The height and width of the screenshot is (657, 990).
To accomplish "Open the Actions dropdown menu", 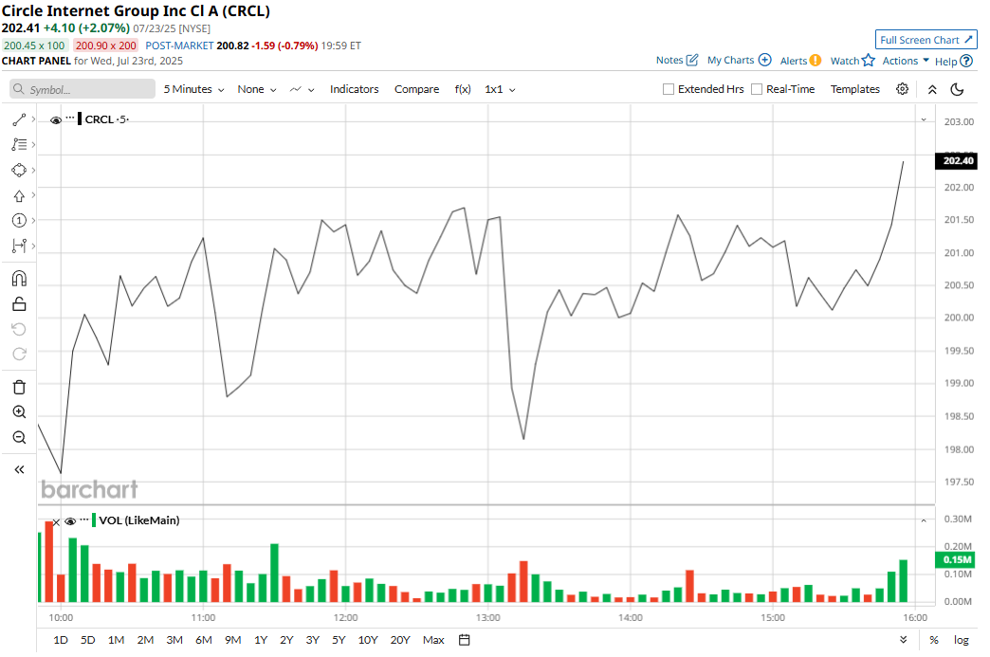I will (x=906, y=61).
